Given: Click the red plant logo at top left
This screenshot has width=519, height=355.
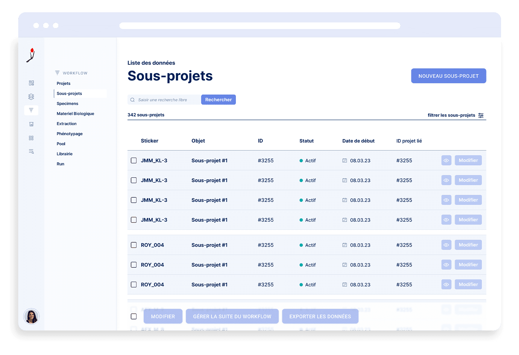Looking at the screenshot, I should coord(31,55).
